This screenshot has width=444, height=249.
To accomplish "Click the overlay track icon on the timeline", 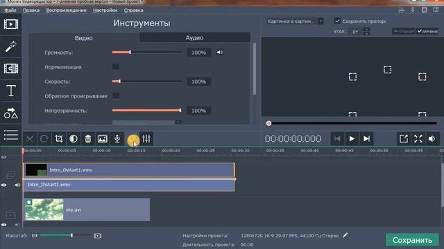I will click(10, 175).
